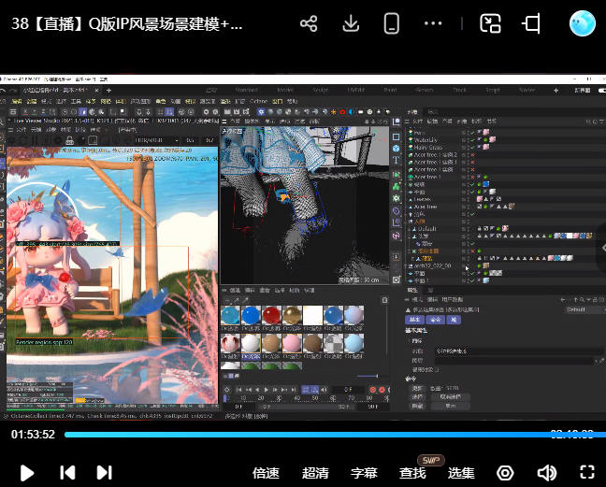Mute the video with the speaker icon
The height and width of the screenshot is (487, 606).
(x=547, y=473)
